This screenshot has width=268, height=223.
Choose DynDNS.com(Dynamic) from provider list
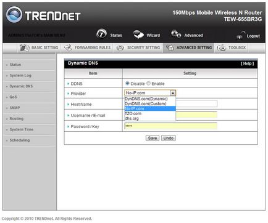click(146, 99)
